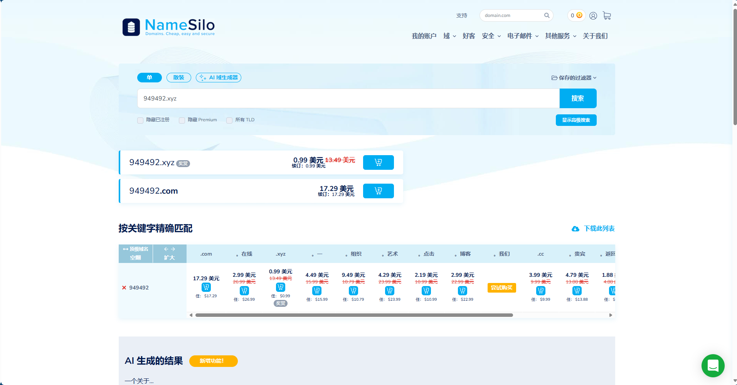Expand table with 扩大 header
737x385 pixels.
[x=170, y=253]
